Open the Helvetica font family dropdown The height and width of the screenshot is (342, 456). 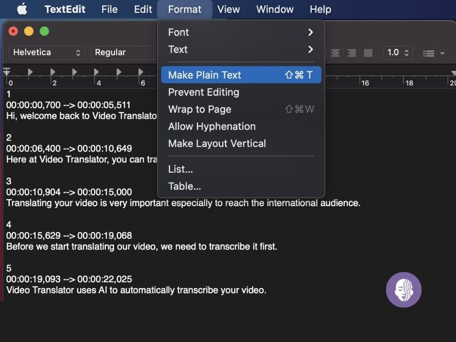47,52
